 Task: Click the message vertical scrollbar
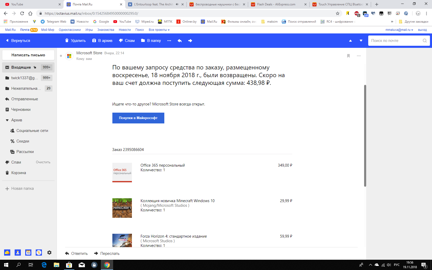(x=365, y=136)
